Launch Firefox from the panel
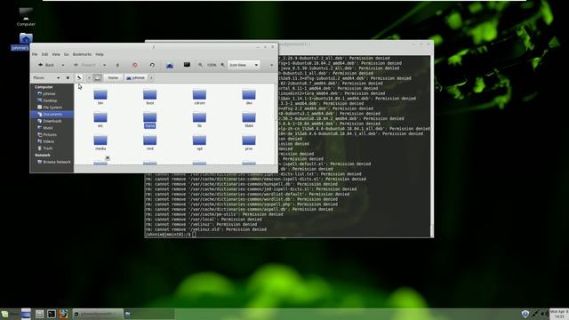569x320 pixels. [63, 314]
